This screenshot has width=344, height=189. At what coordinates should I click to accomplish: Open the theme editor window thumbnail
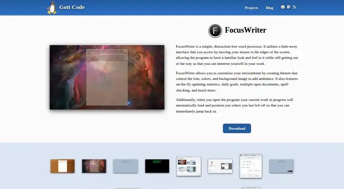pyautogui.click(x=220, y=166)
